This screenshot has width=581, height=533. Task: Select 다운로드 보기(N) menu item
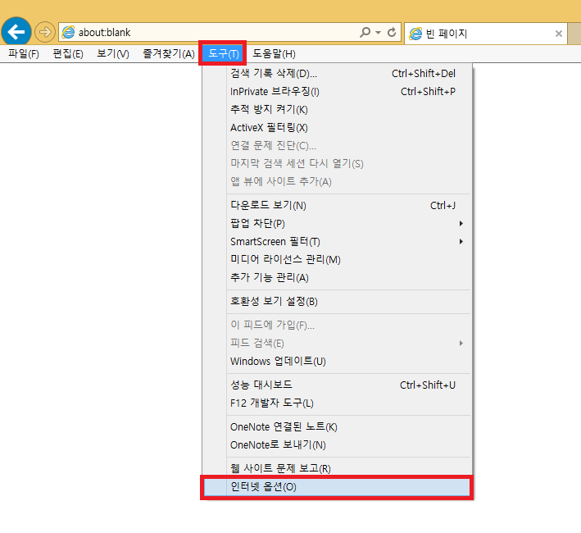pos(337,205)
